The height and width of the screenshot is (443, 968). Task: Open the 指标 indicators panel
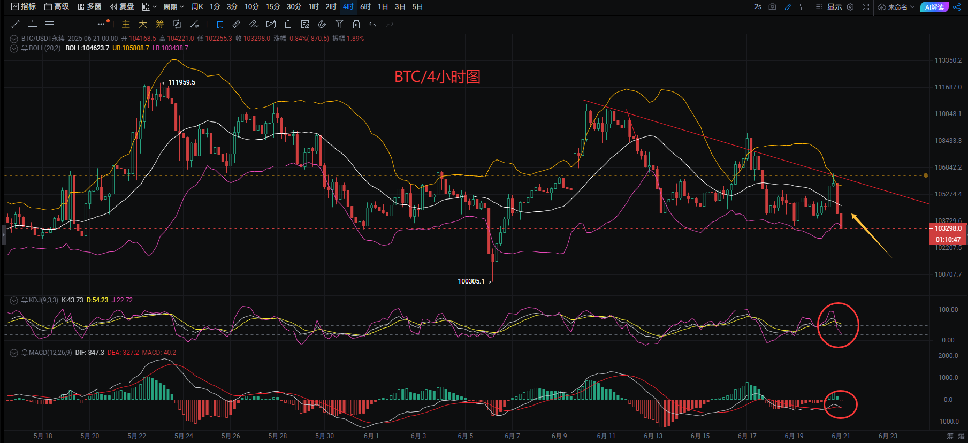tap(24, 7)
